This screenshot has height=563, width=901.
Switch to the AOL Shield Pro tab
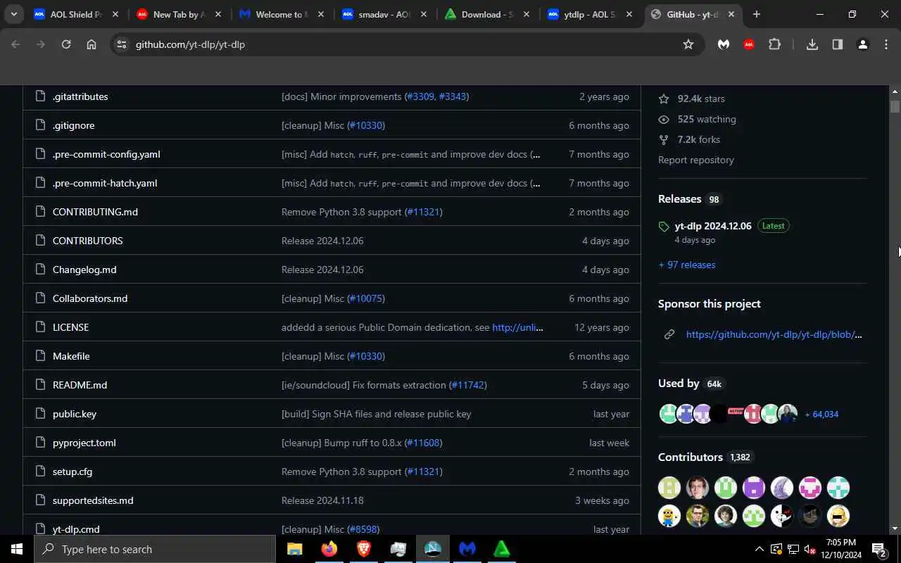click(x=76, y=14)
